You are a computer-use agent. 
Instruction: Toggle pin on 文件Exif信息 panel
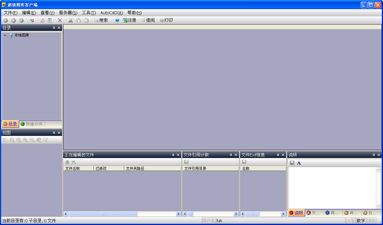pyautogui.click(x=278, y=155)
